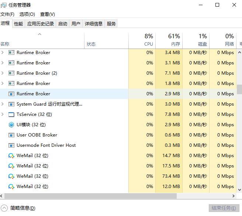The image size is (242, 216).
Task: Click the horizontal scrollbar thumb
Action: [x=90, y=196]
